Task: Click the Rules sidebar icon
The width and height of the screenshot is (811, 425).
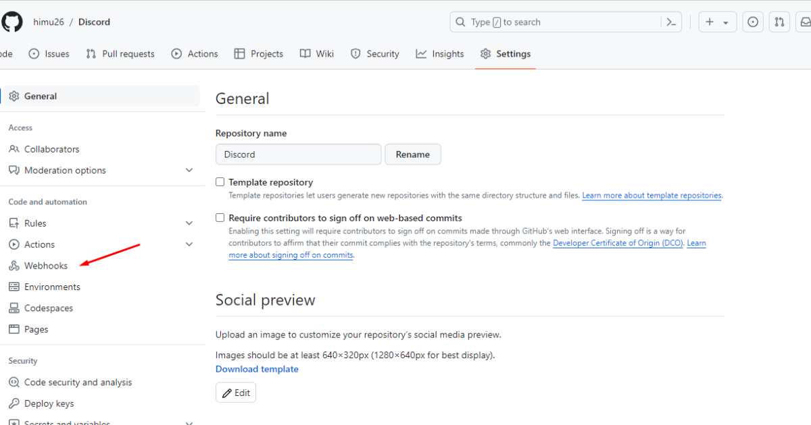Action: (x=14, y=223)
